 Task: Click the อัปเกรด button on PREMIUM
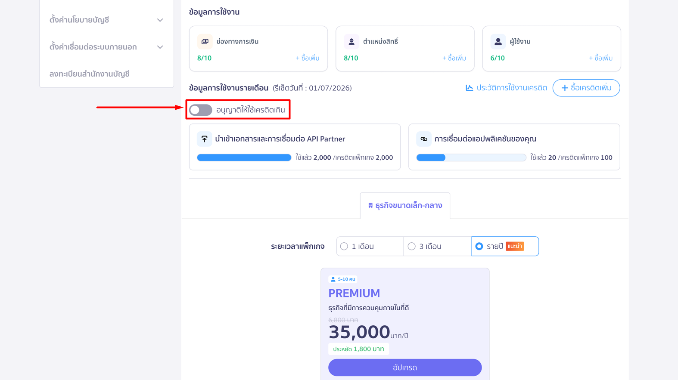pyautogui.click(x=405, y=368)
